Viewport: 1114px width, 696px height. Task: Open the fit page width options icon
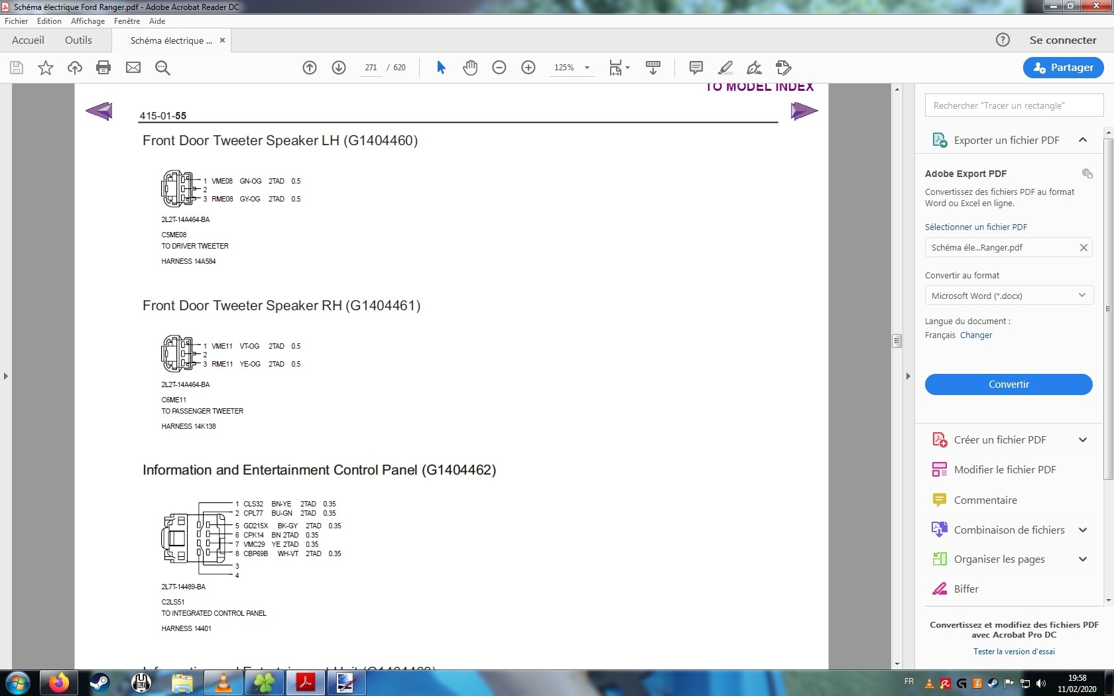click(x=615, y=68)
